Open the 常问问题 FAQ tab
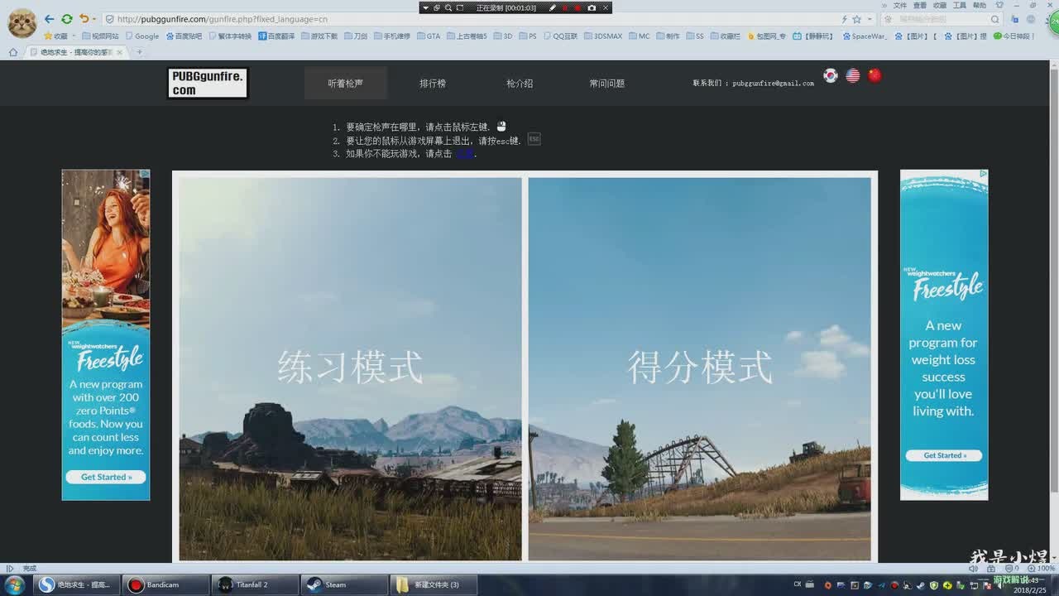 point(607,84)
